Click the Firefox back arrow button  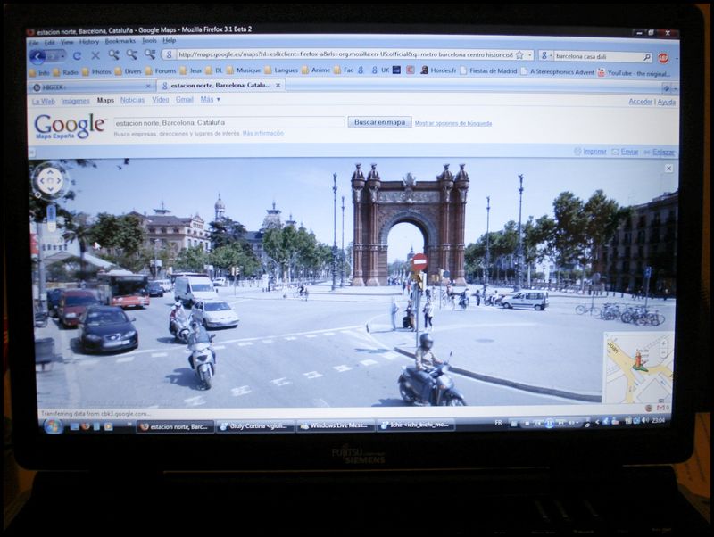(x=37, y=56)
